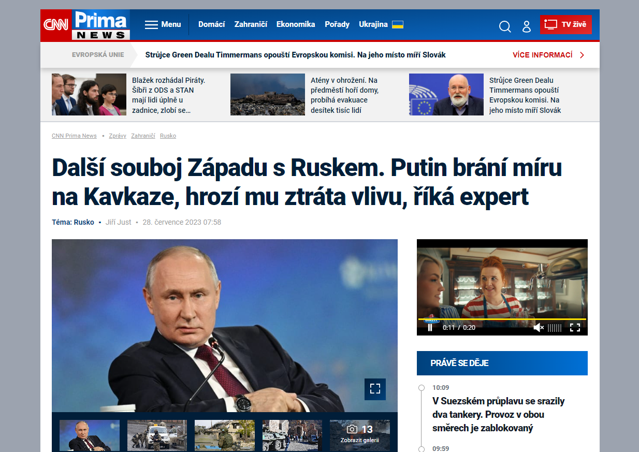Toggle fullscreen on the video ad
Viewport: 639px width, 452px height.
coord(575,327)
